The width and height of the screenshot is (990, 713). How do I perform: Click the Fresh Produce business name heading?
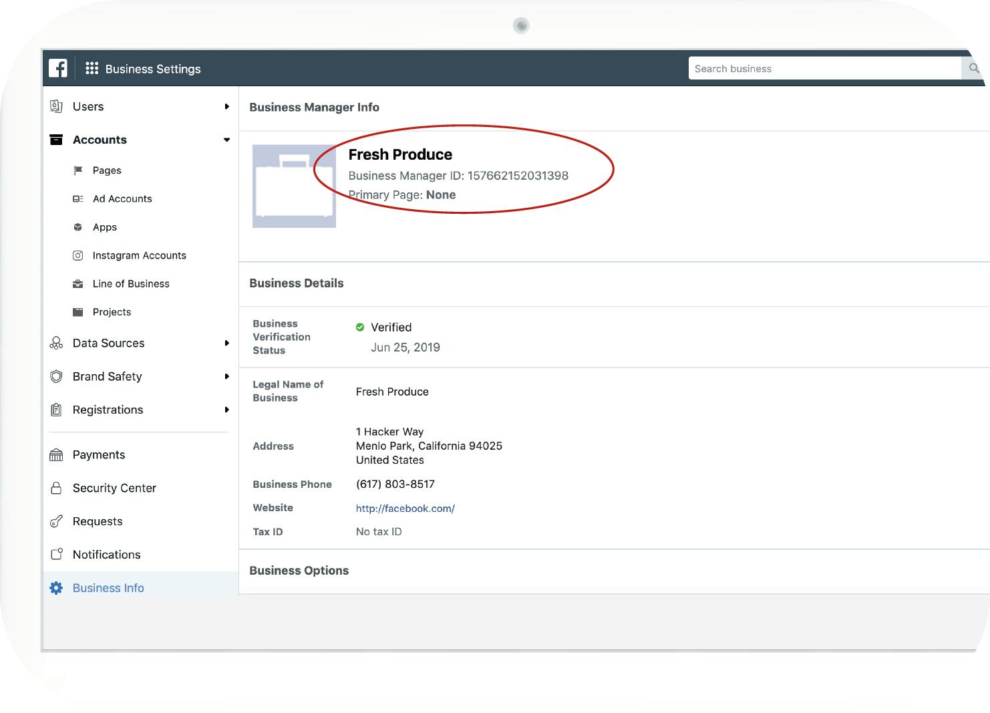pyautogui.click(x=400, y=154)
